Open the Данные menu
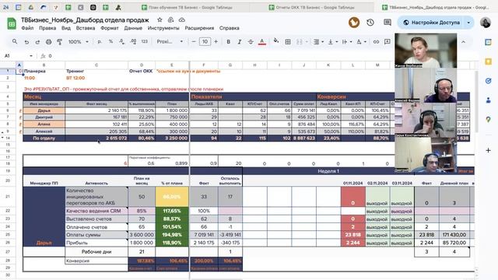 point(133,28)
